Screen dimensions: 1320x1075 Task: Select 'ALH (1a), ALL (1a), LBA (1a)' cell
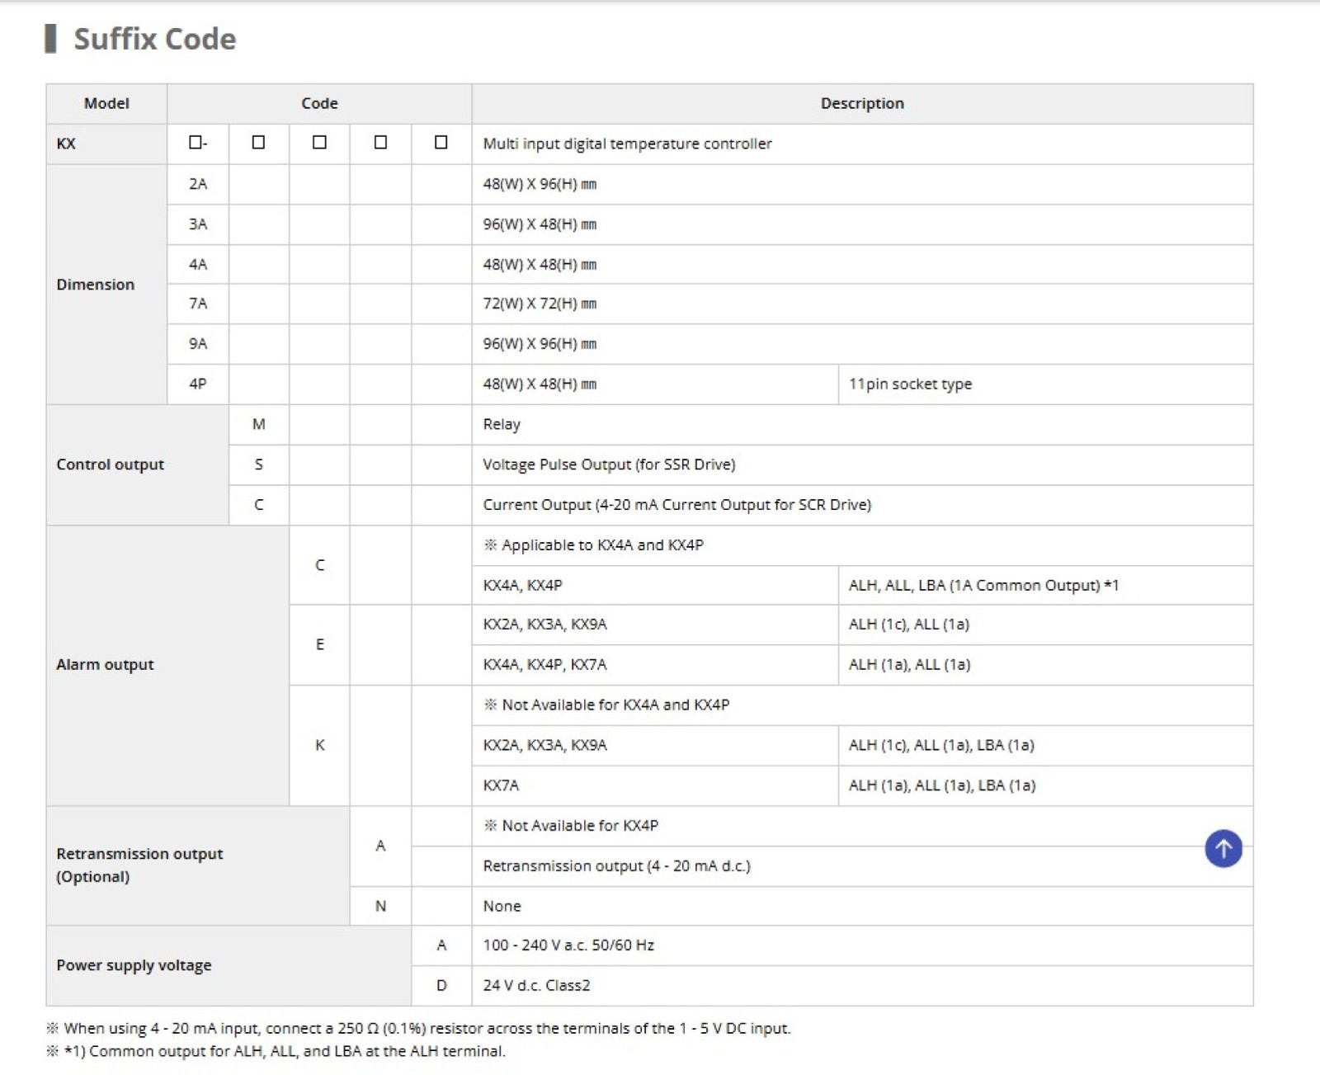[x=1045, y=785]
